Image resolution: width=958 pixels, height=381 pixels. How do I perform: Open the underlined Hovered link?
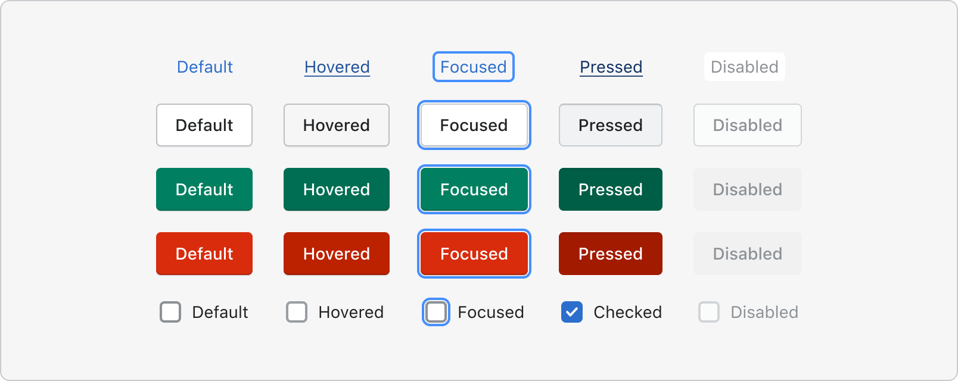pyautogui.click(x=337, y=67)
